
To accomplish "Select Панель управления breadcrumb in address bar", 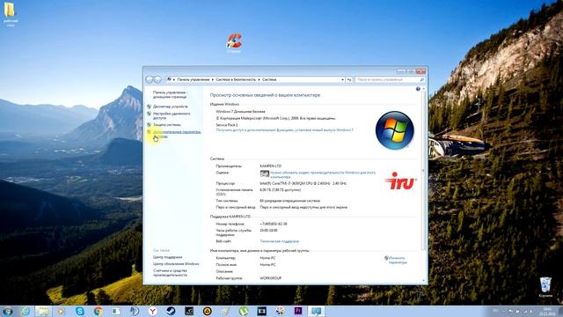I will 194,79.
